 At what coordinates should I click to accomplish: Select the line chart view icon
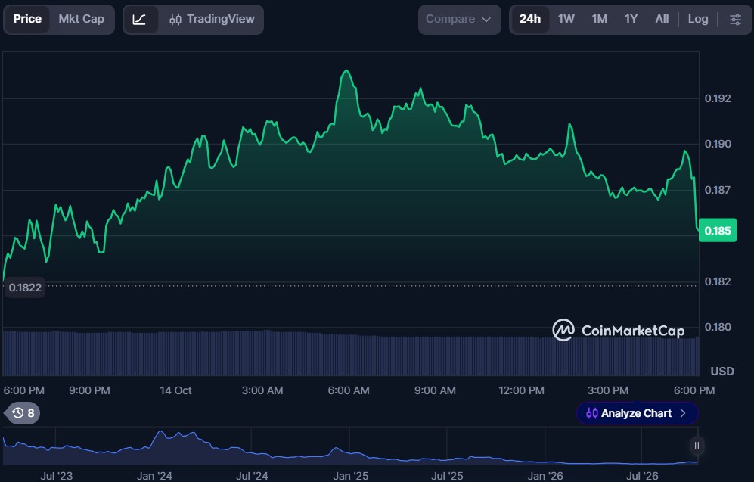pyautogui.click(x=140, y=20)
